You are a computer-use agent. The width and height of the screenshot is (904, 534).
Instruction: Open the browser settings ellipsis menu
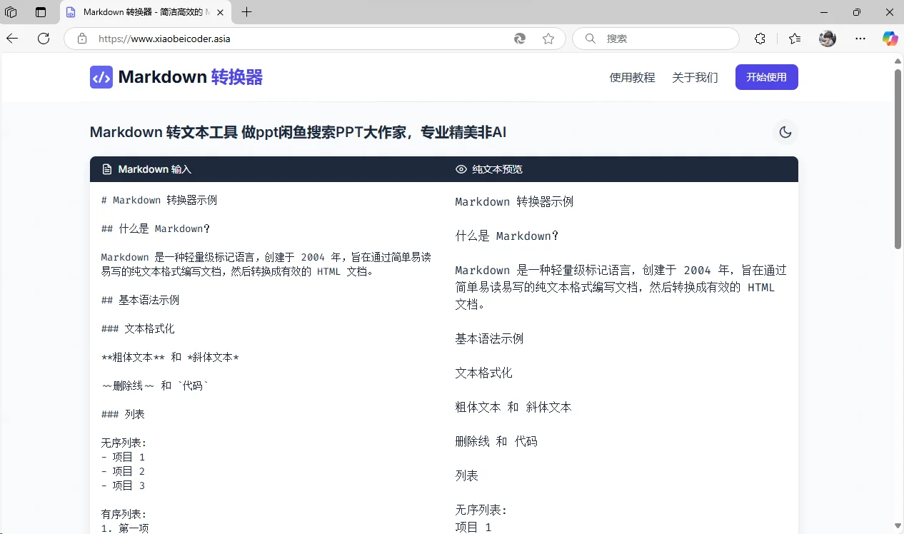coord(860,39)
